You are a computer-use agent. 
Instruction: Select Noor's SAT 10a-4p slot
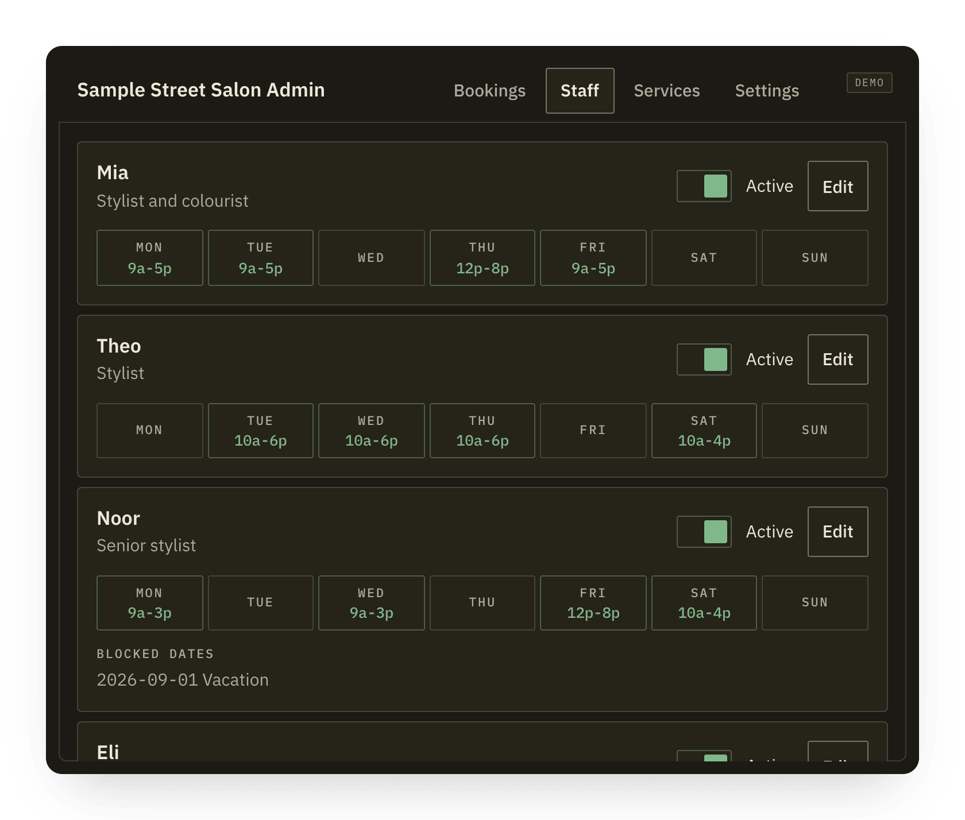(704, 603)
